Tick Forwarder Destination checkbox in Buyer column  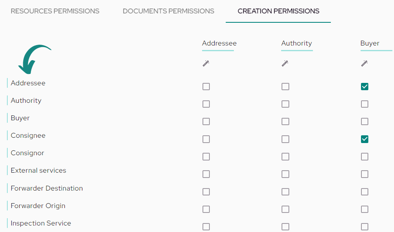pos(365,192)
